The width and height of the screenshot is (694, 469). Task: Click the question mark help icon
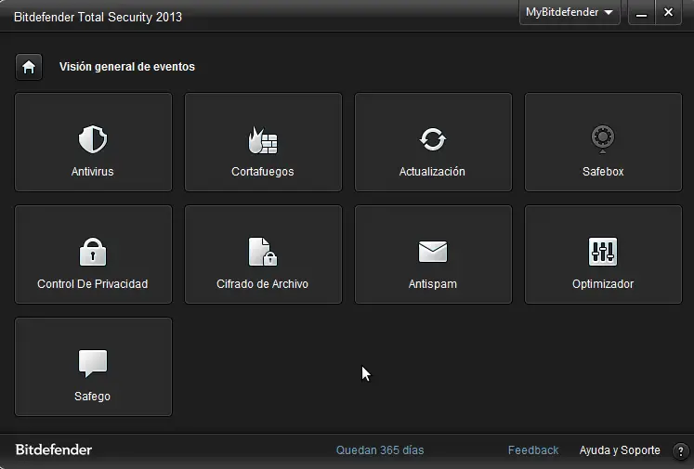click(680, 450)
